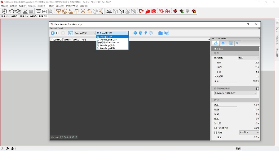Select the highlighted 在 Thea 窗口中 option

(112, 37)
